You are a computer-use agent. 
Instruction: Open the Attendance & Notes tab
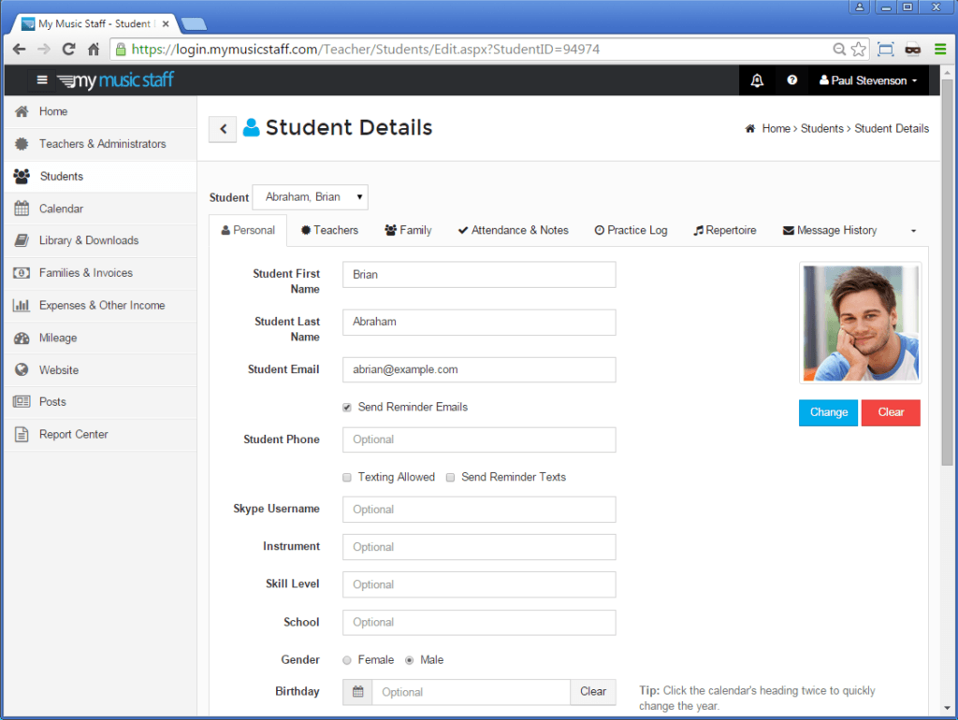(513, 230)
